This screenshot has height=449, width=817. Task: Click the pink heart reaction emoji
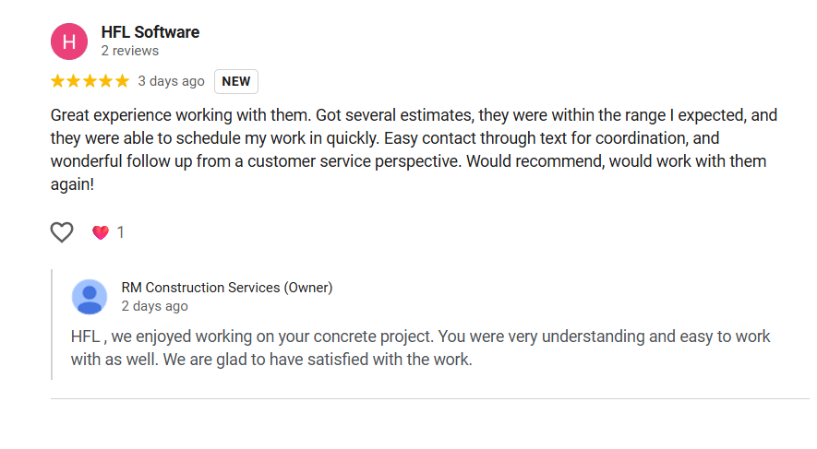tap(100, 232)
